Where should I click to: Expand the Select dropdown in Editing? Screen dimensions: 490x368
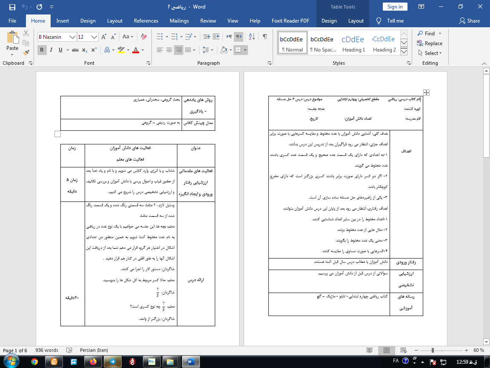point(430,53)
